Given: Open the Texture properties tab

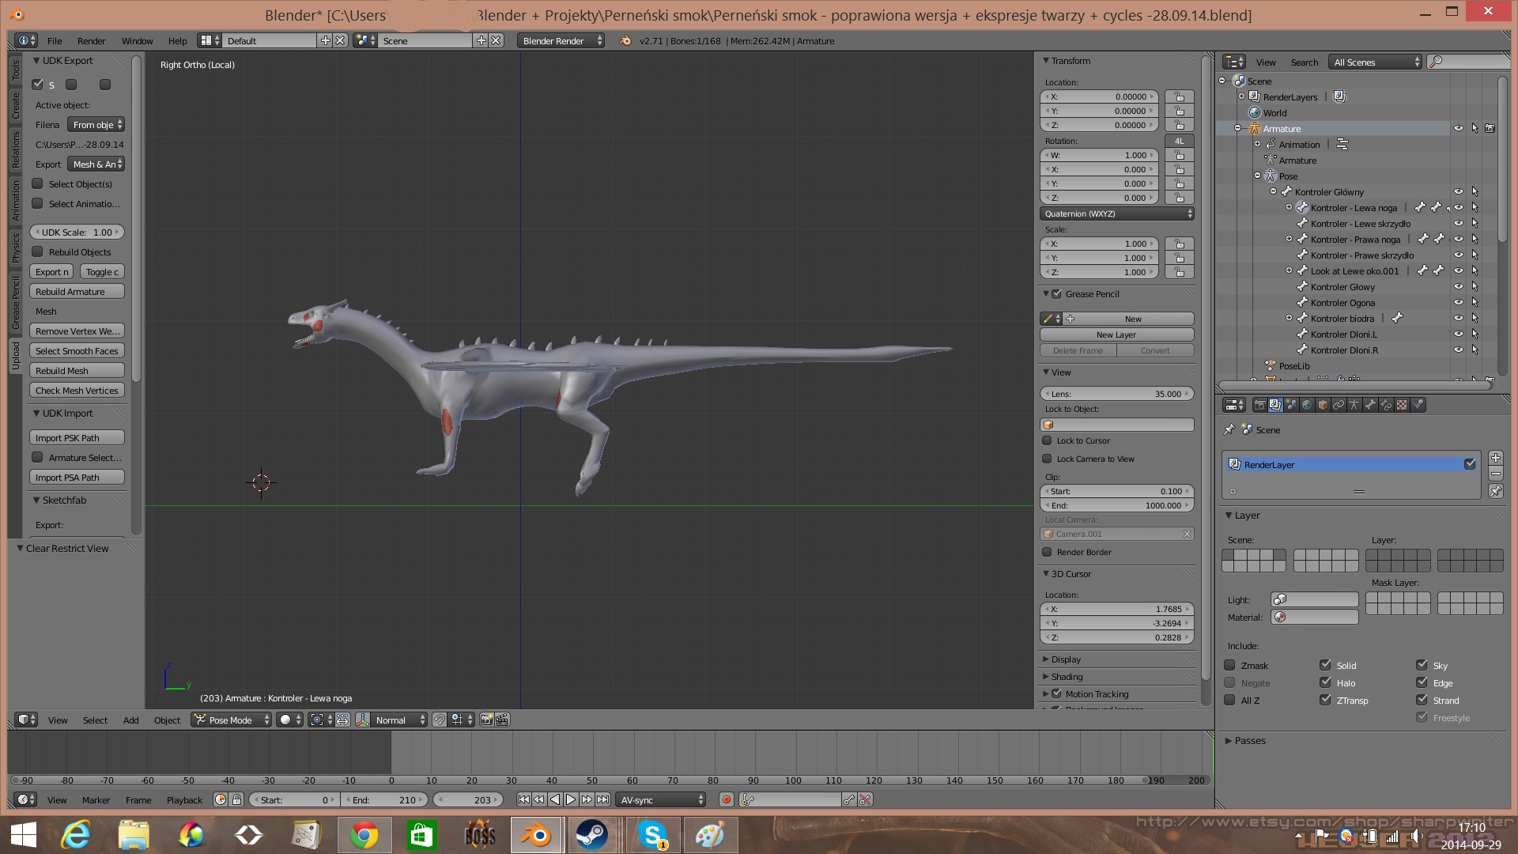Looking at the screenshot, I should click(1402, 405).
